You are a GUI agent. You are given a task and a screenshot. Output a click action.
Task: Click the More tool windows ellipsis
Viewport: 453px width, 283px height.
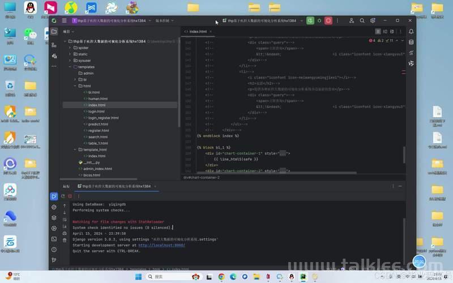tap(54, 66)
